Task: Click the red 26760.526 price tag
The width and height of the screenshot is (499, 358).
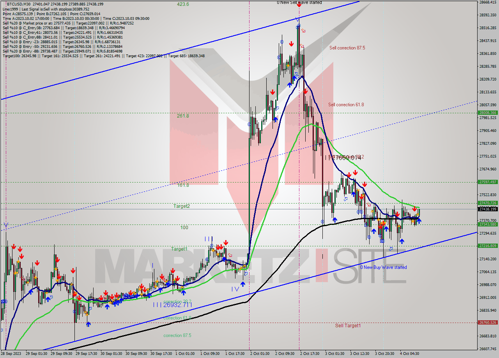Action: (x=488, y=323)
